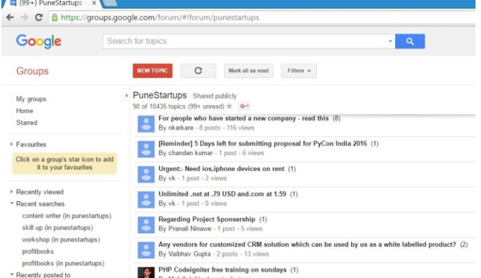Click avatar beside CRM solution topic
This screenshot has width=481, height=278.
[x=146, y=250]
